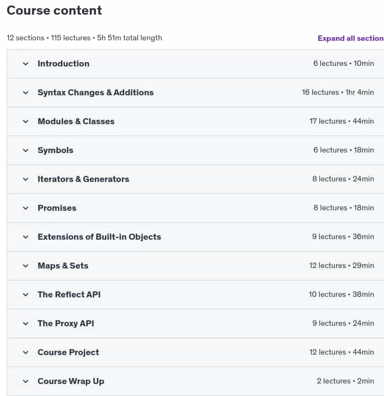This screenshot has width=384, height=396.
Task: Click the Course Project 12 lectures • 44min label
Action: tap(342, 352)
